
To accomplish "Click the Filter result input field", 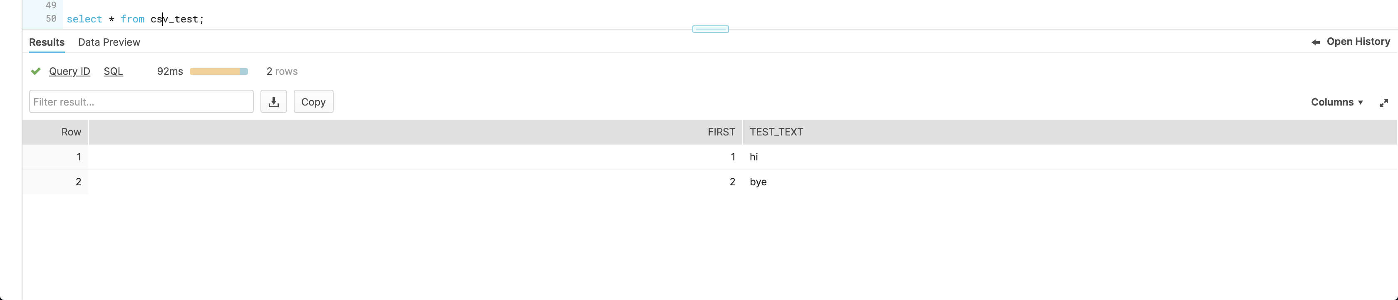I will click(x=141, y=102).
